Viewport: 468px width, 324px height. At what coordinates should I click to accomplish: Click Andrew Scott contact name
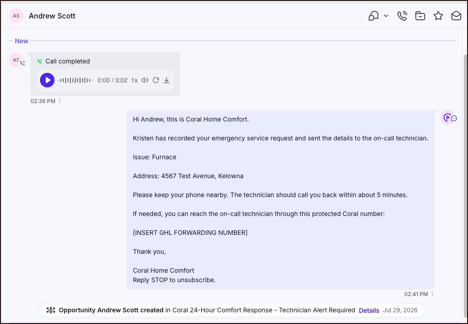tap(52, 16)
